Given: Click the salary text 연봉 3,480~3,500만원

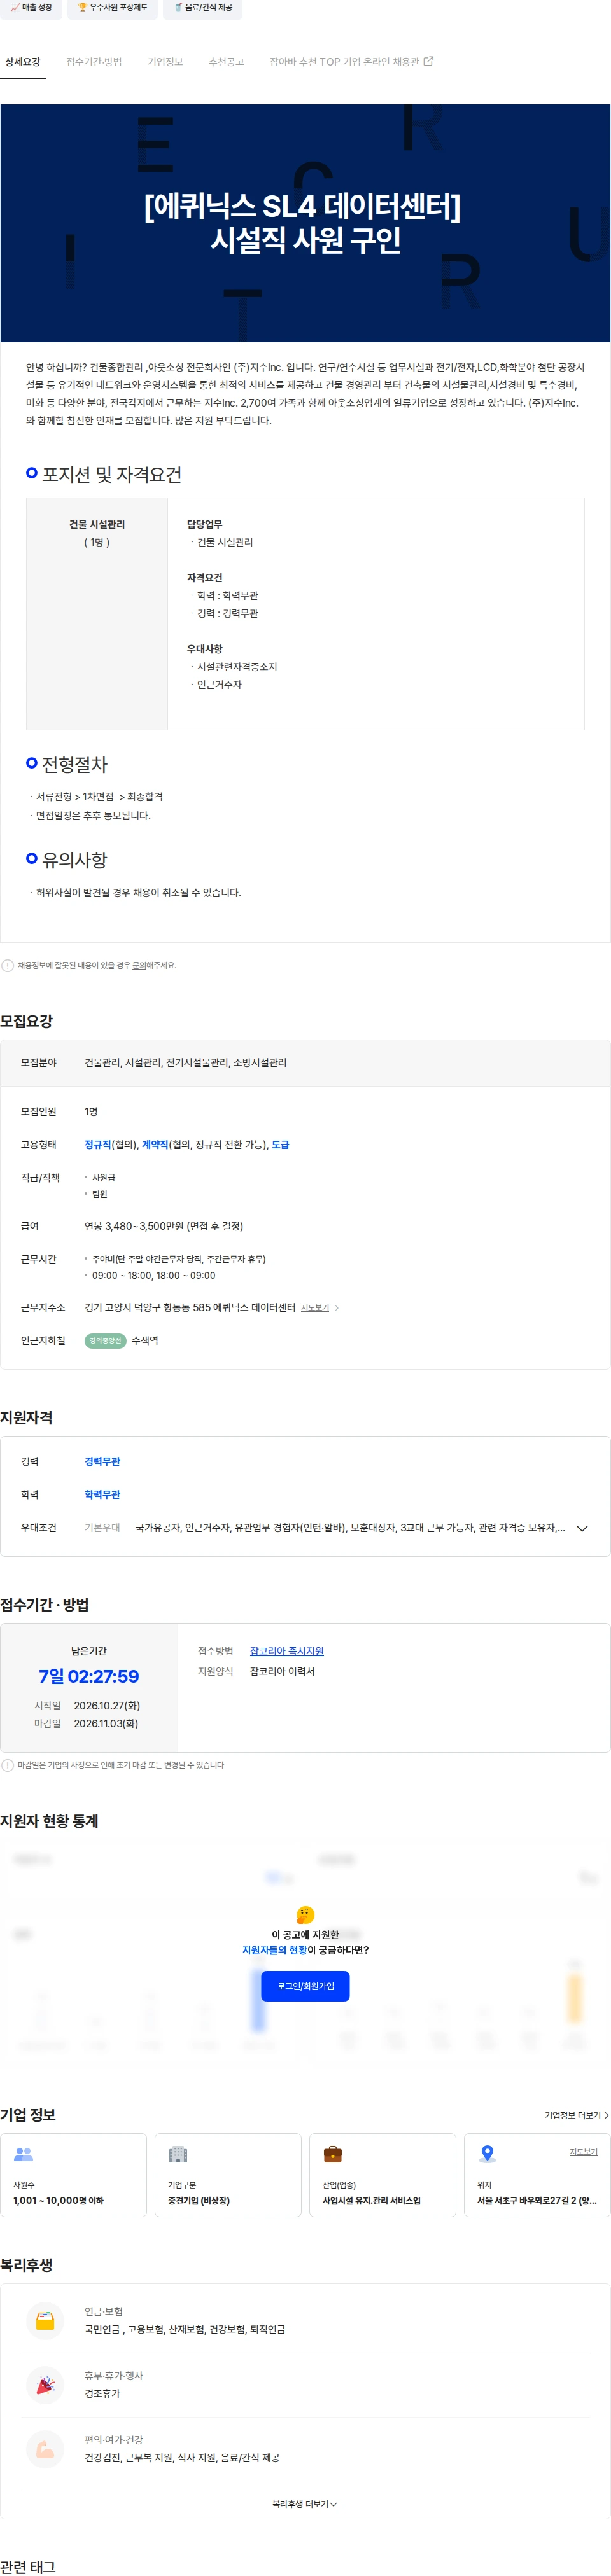Looking at the screenshot, I should pyautogui.click(x=164, y=1226).
